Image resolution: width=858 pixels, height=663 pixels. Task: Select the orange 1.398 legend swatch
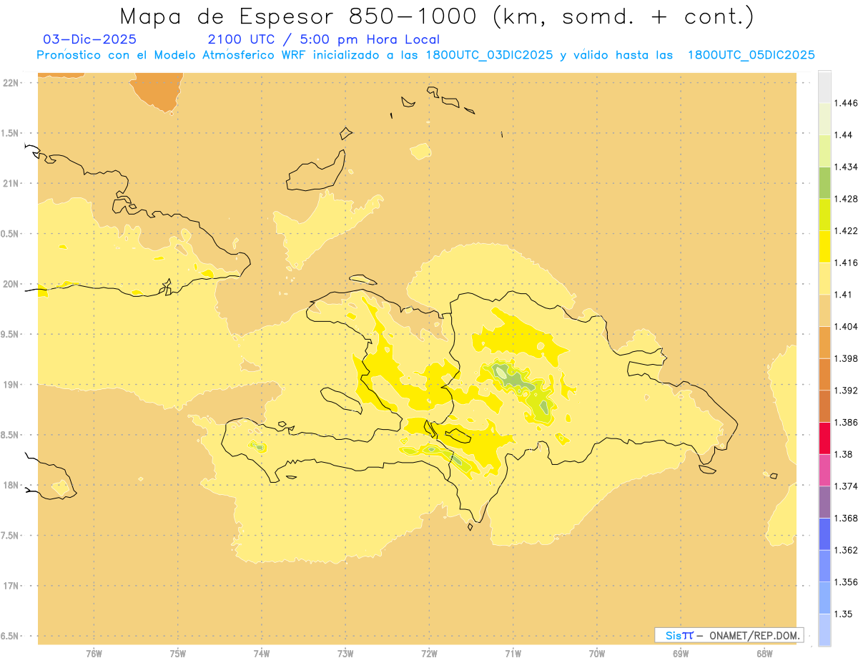pos(824,342)
